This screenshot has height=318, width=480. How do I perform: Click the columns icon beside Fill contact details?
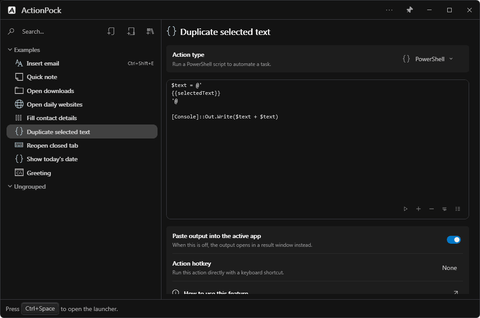[19, 118]
